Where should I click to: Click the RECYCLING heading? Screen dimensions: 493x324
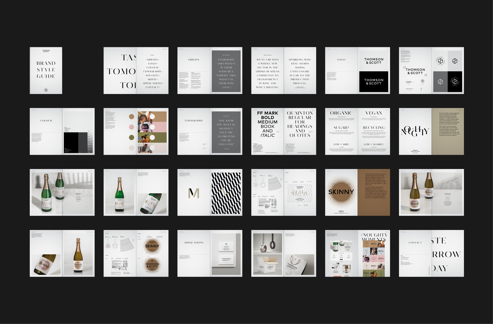(x=374, y=128)
